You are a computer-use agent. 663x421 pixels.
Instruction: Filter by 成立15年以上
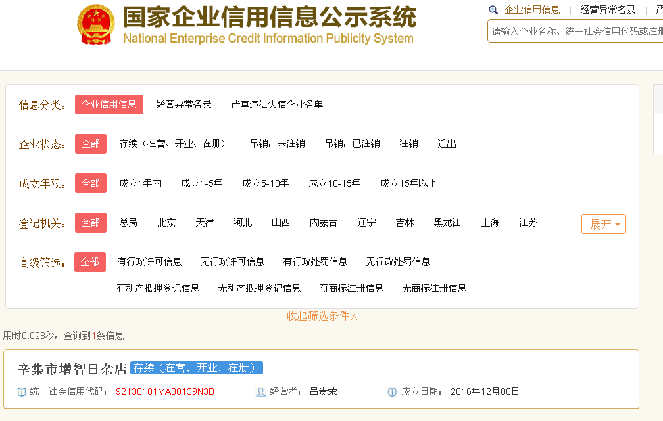tap(408, 183)
